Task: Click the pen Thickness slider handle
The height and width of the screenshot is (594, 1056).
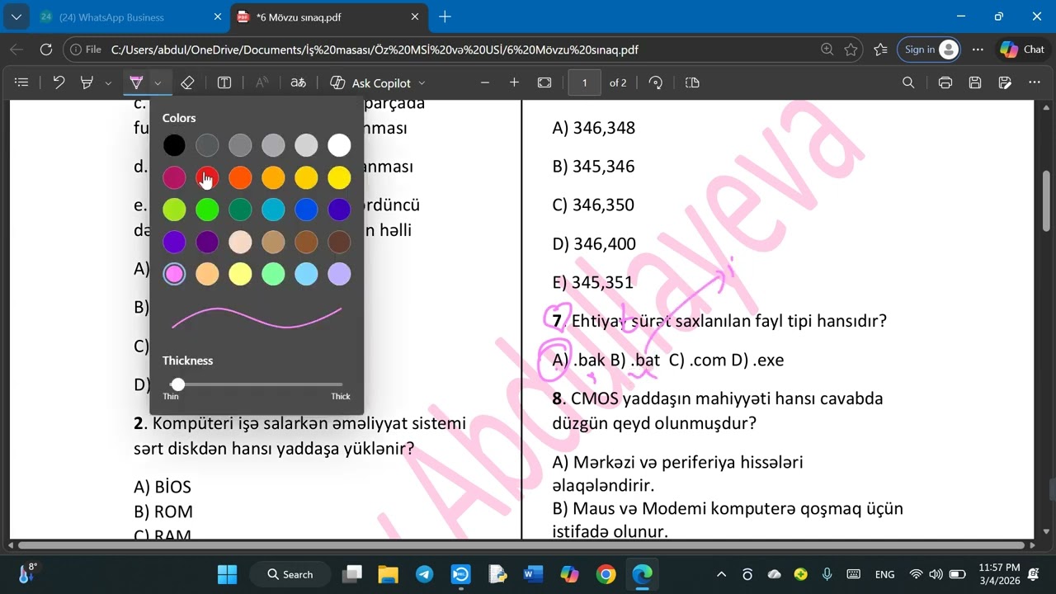Action: pyautogui.click(x=177, y=384)
